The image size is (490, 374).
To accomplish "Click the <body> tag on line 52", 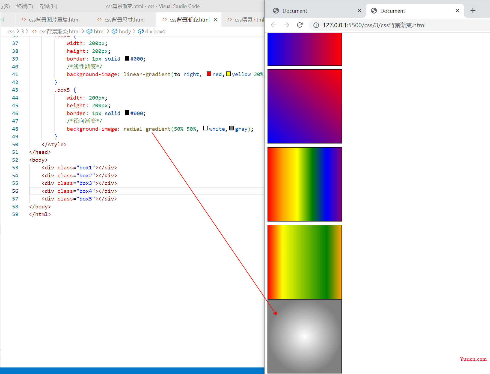I will tap(38, 160).
